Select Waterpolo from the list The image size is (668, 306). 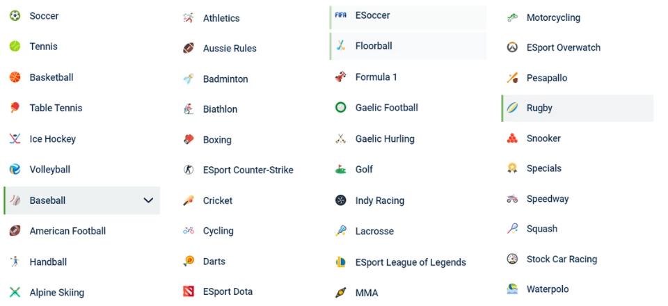tap(547, 289)
